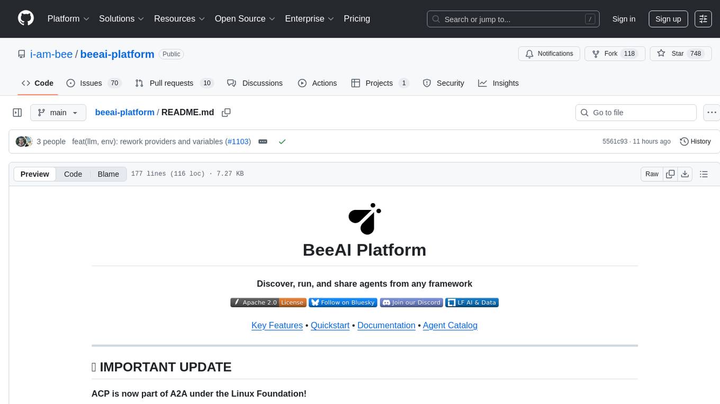Click the 3 people contributors text
720x404 pixels.
(51, 142)
